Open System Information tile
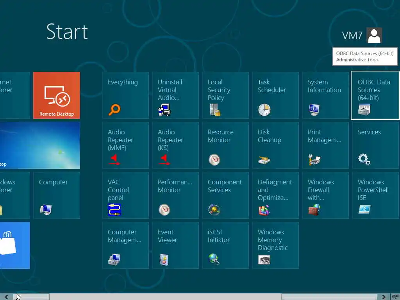Viewport: 400px width, 300px height. point(325,95)
